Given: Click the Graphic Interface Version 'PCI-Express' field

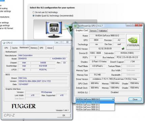Looking at the screenshot, I should coord(46,92).
